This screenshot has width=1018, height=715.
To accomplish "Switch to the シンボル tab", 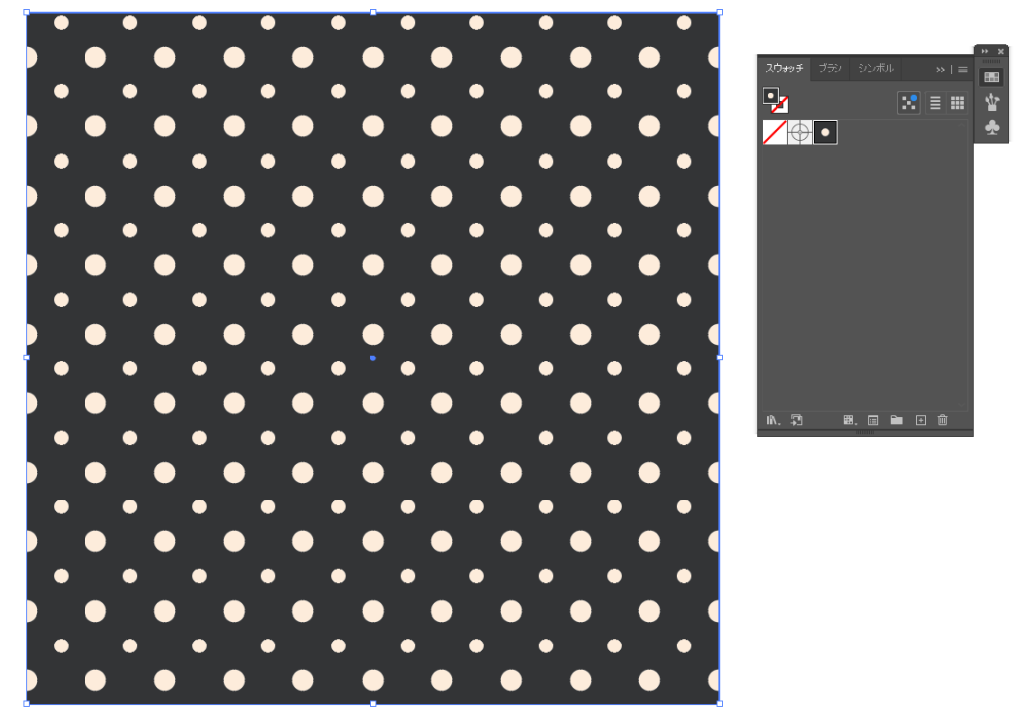I will pos(875,69).
